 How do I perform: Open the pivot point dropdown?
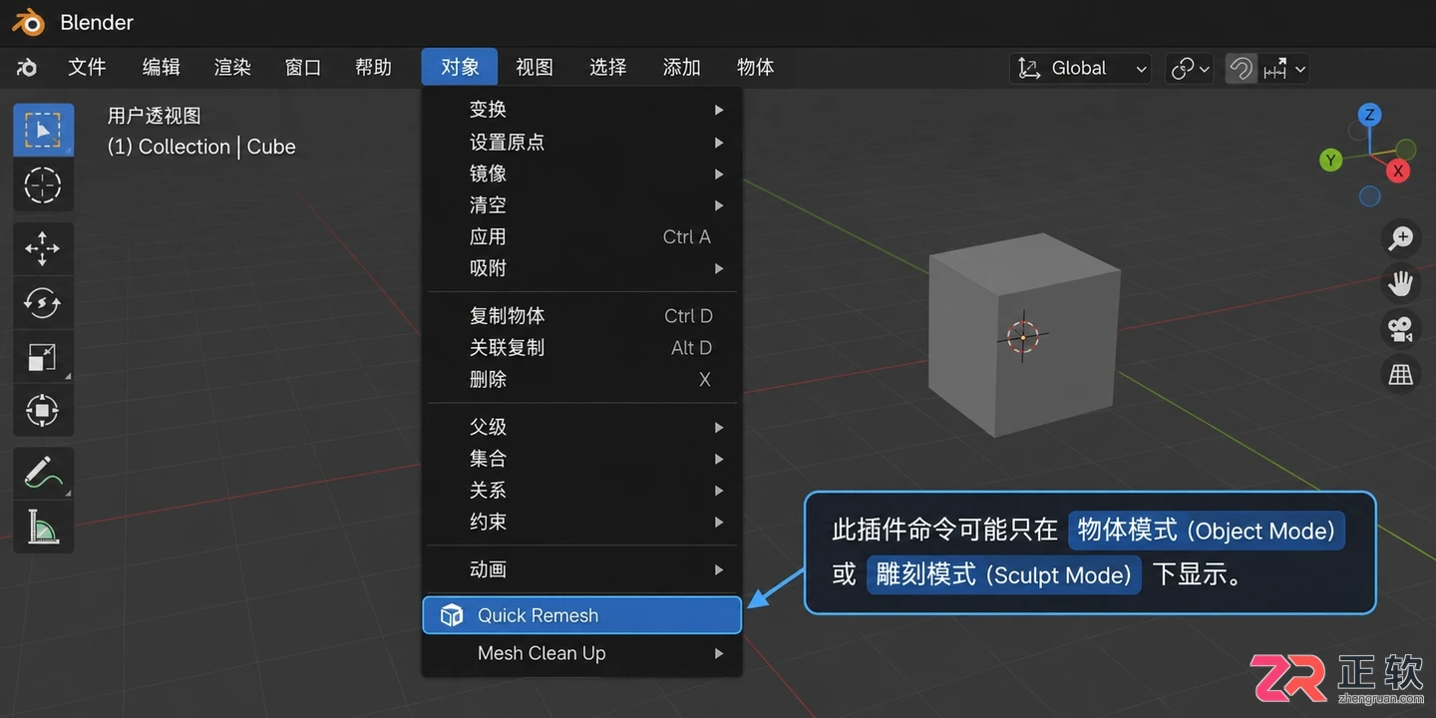click(1189, 68)
